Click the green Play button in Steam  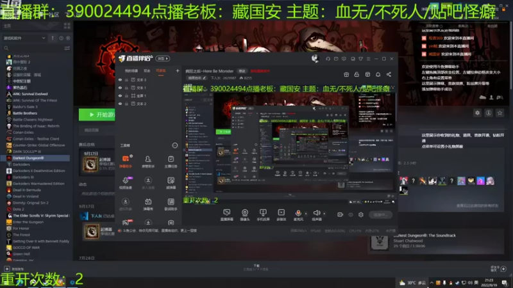97,115
